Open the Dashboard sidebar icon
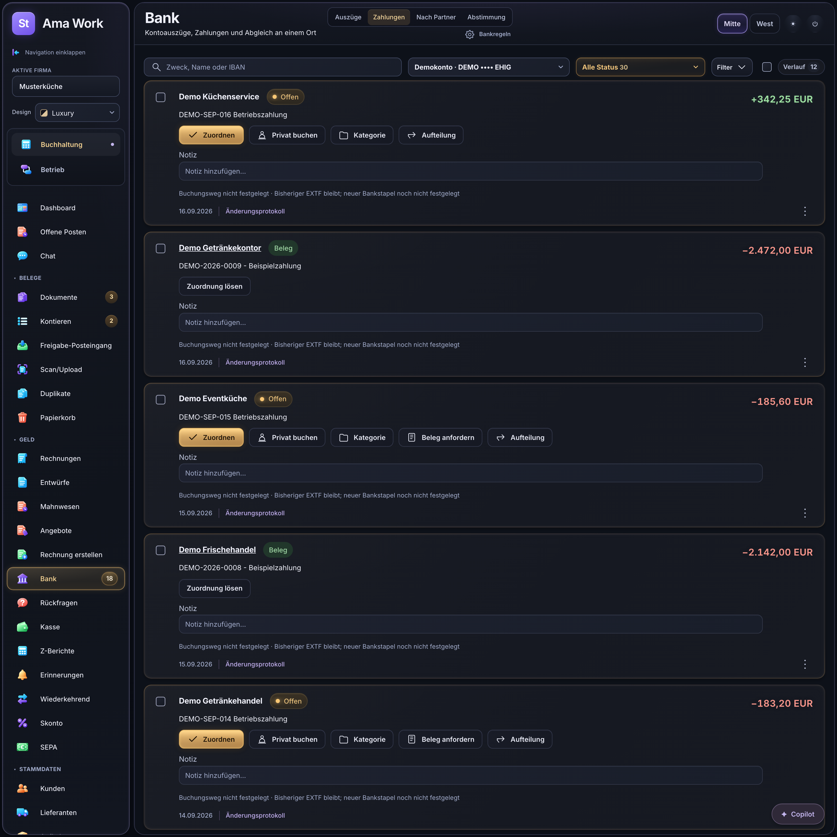The width and height of the screenshot is (837, 837). pos(22,208)
